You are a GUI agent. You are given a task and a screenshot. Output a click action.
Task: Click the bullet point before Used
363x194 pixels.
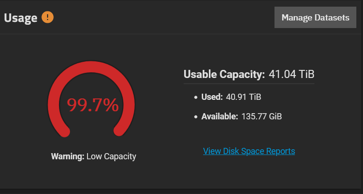point(196,97)
